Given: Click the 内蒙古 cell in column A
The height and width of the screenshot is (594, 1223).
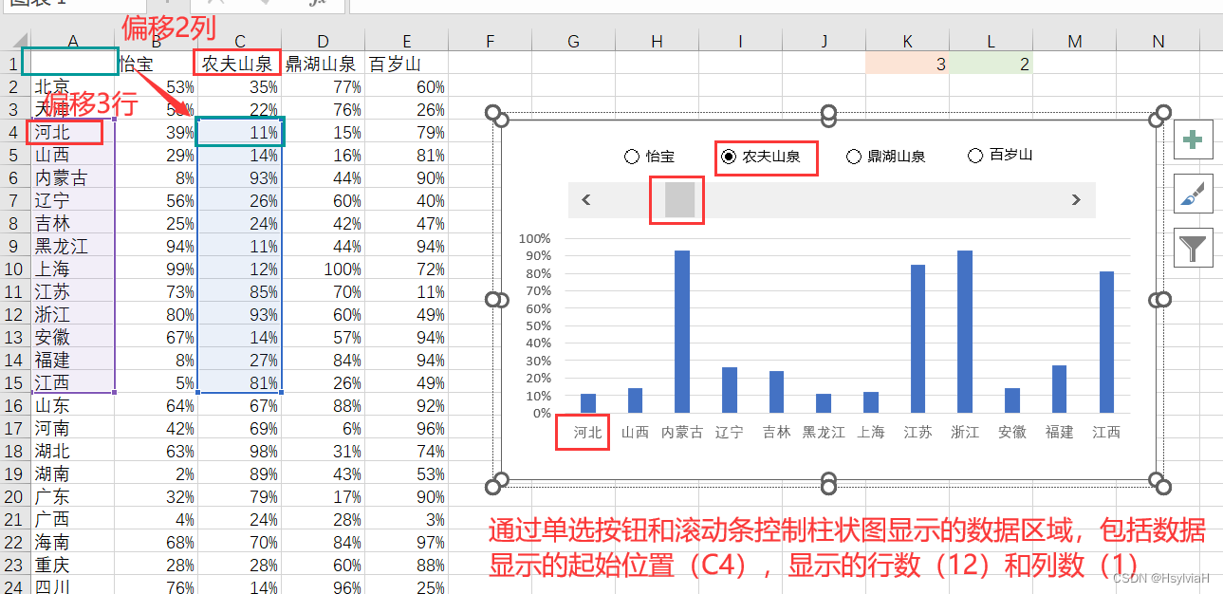Looking at the screenshot, I should coord(73,177).
